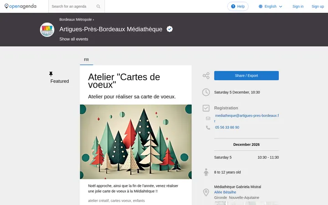Click the globe language icon
The width and height of the screenshot is (328, 205).
click(x=261, y=6)
